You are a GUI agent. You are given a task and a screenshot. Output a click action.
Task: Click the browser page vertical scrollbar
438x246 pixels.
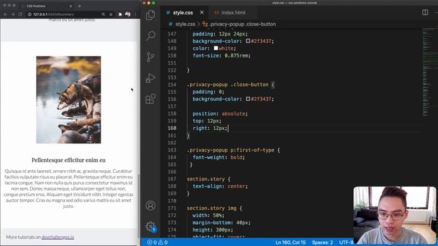click(138, 206)
